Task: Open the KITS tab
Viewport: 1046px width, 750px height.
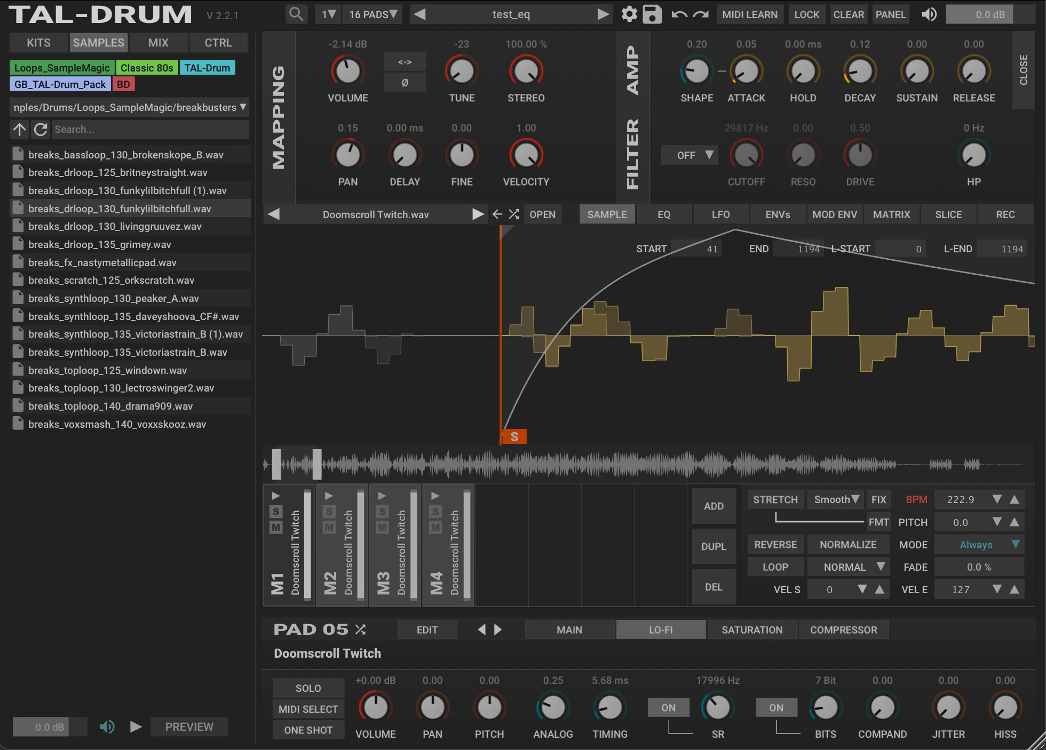Action: (x=39, y=43)
